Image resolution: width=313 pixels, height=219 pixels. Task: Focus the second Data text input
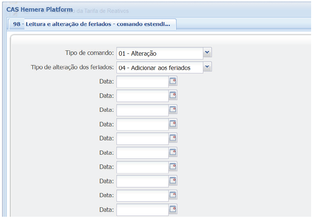[x=142, y=96]
